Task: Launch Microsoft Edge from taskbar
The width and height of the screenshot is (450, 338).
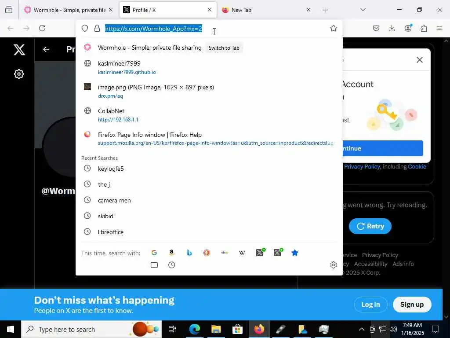Action: click(194, 329)
